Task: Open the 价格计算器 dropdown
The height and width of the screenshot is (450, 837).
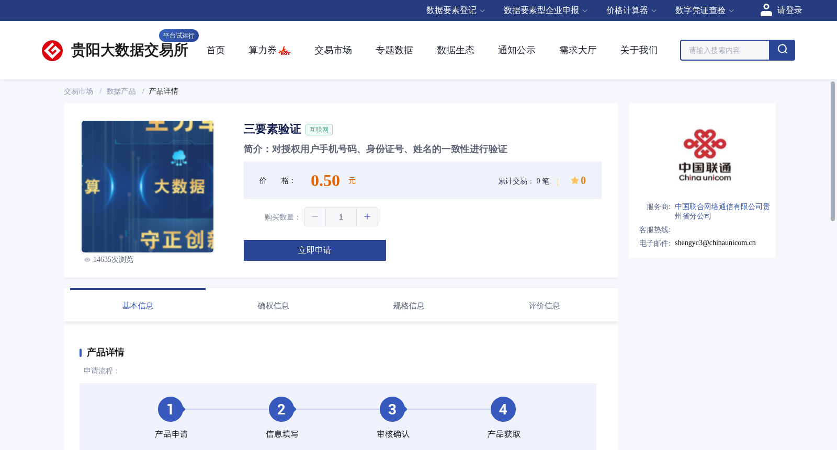Action: (x=631, y=10)
